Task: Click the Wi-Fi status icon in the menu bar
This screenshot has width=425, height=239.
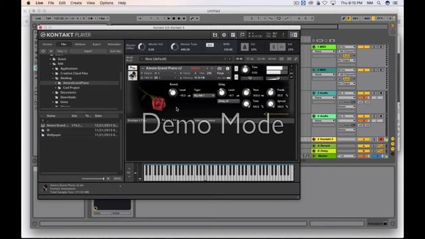Action: (x=325, y=3)
